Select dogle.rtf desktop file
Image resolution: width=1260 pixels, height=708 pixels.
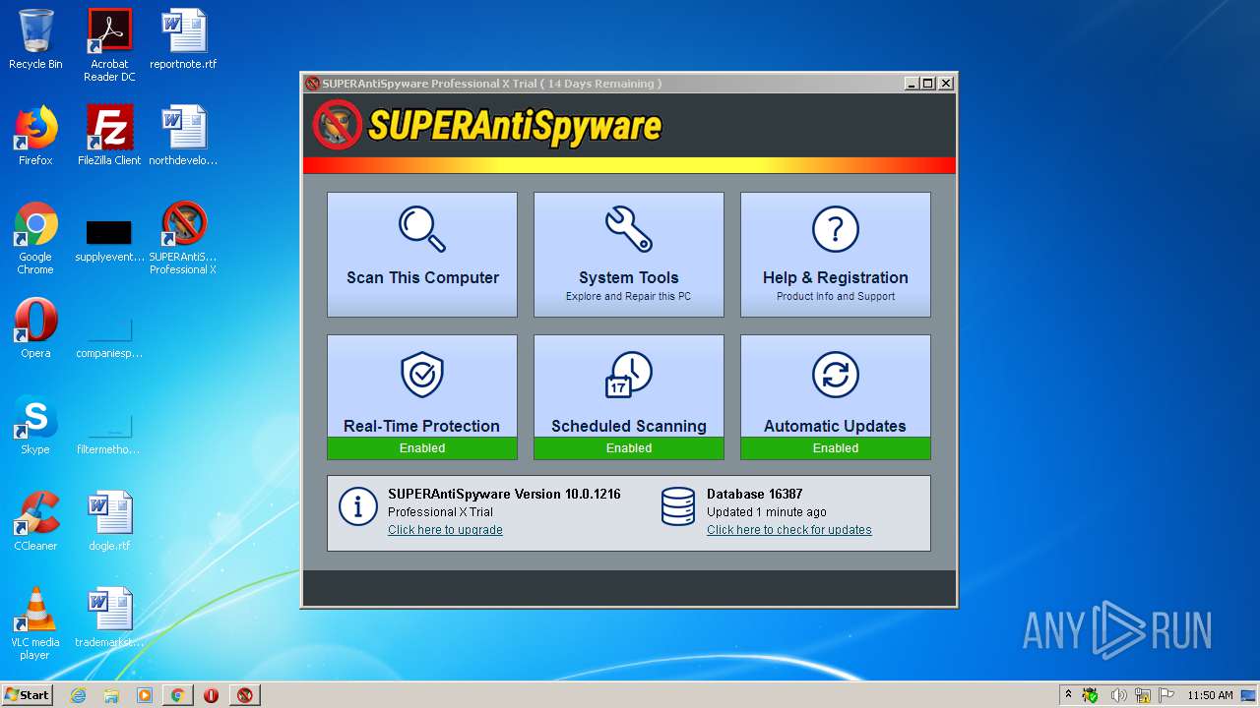pyautogui.click(x=109, y=521)
